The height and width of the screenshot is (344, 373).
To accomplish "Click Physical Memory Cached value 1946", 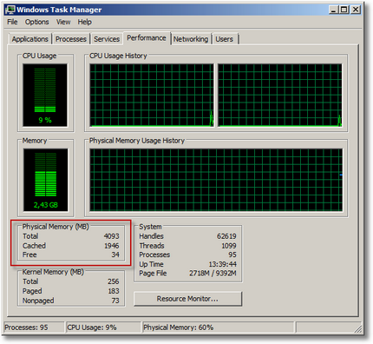I will click(x=111, y=246).
